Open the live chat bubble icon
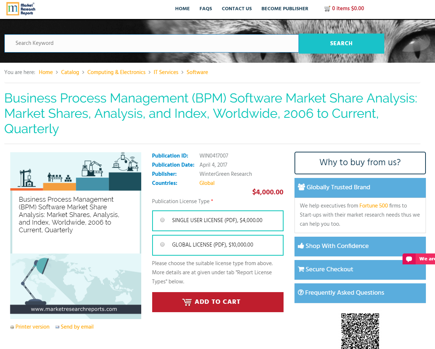This screenshot has height=349, width=435. (409, 259)
